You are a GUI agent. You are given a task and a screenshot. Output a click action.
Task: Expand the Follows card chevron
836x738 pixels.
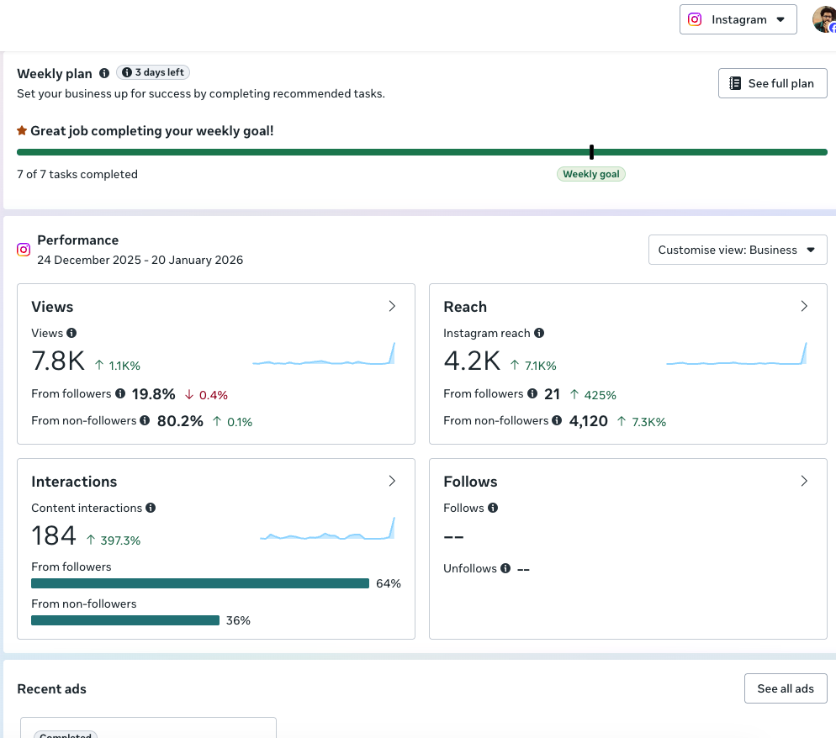(x=804, y=481)
